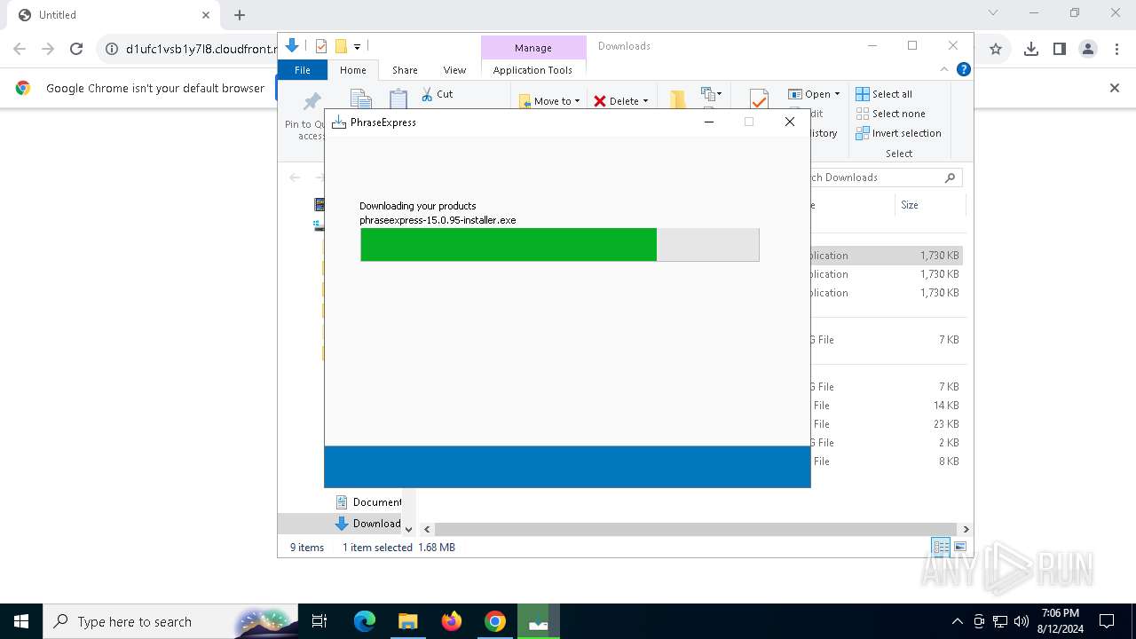The image size is (1136, 639).
Task: Close the PhraseExpress downloader window
Action: click(x=790, y=122)
